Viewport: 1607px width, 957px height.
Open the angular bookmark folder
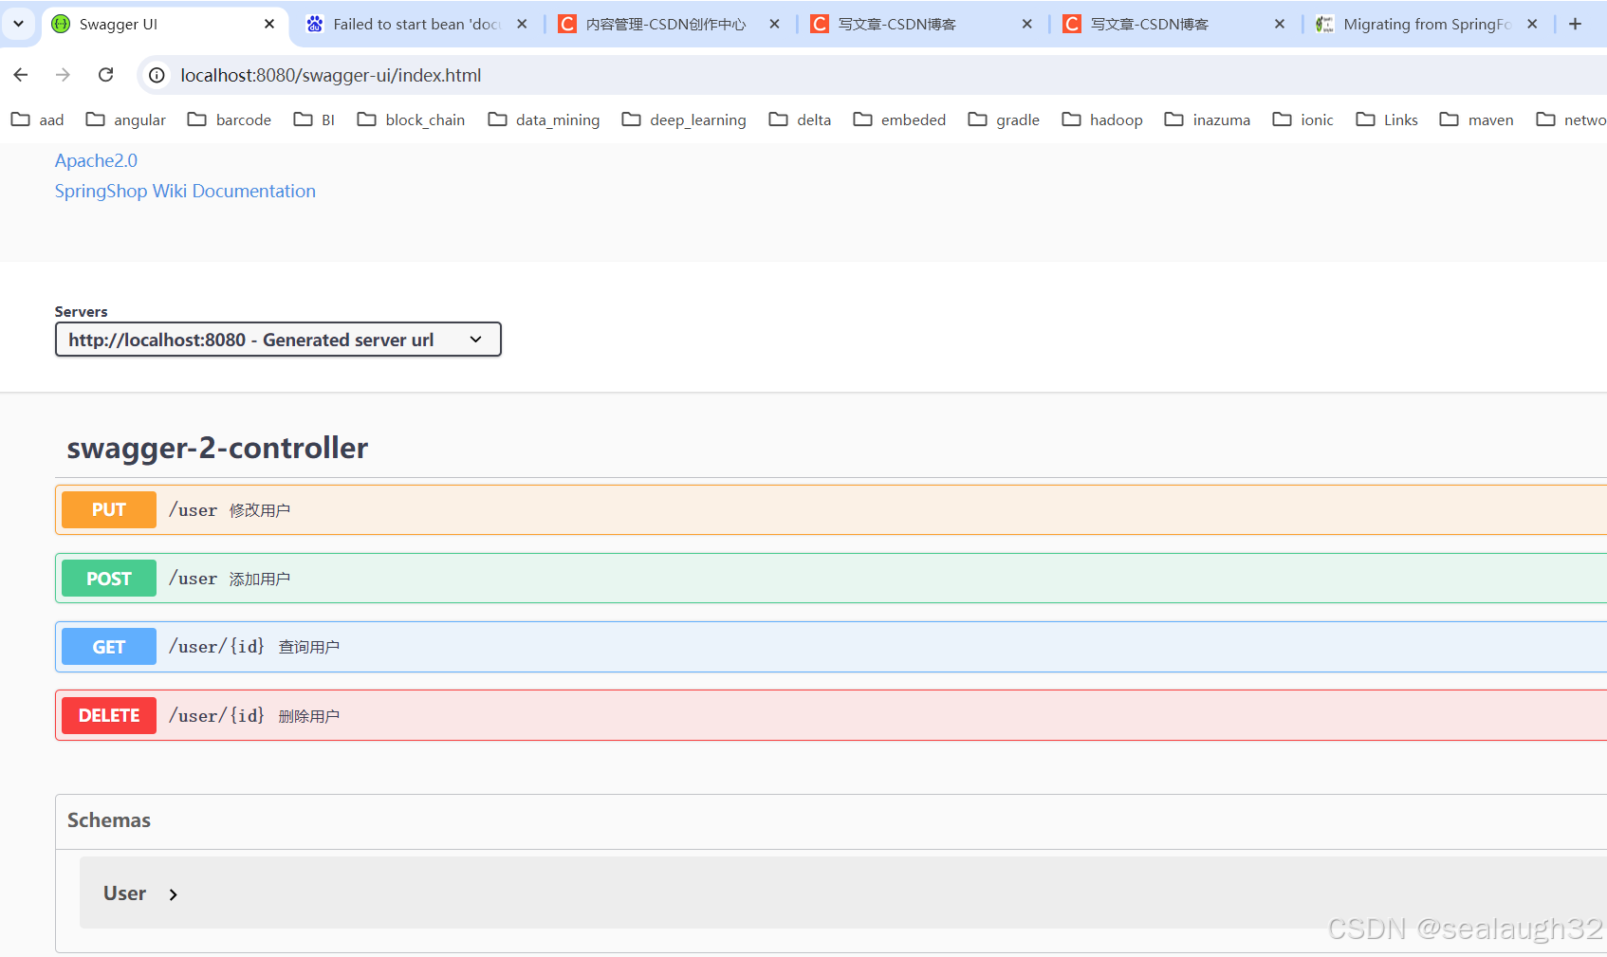click(125, 120)
